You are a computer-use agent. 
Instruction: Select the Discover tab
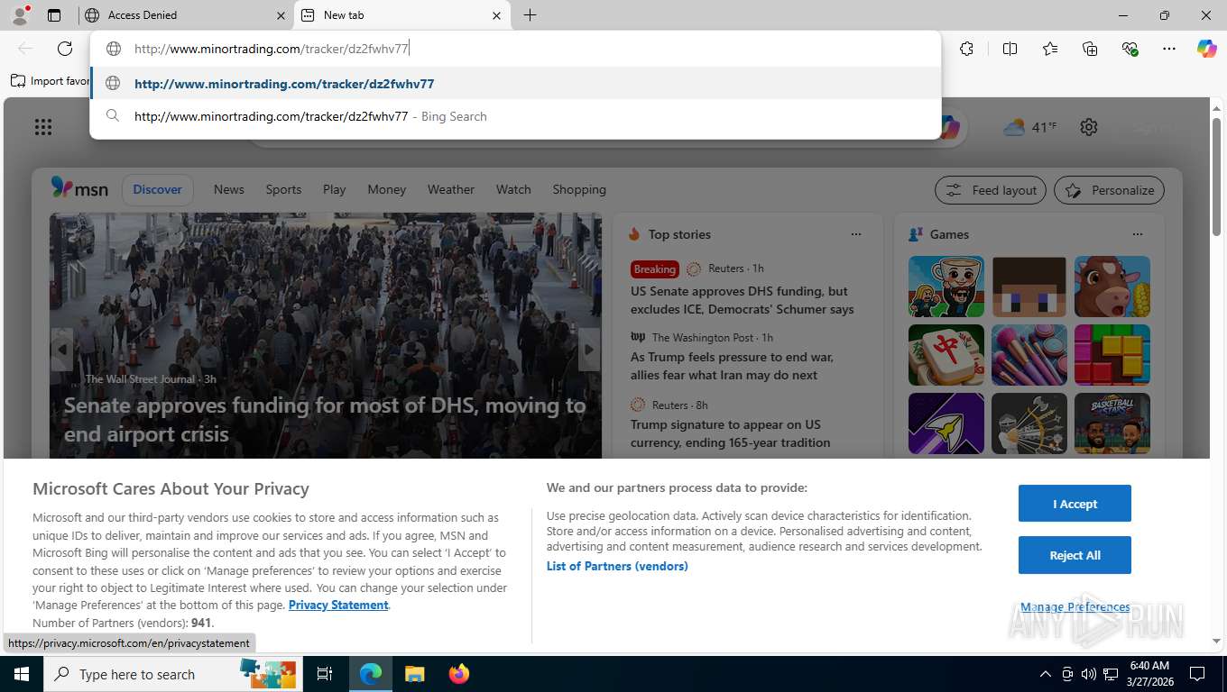pyautogui.click(x=158, y=189)
